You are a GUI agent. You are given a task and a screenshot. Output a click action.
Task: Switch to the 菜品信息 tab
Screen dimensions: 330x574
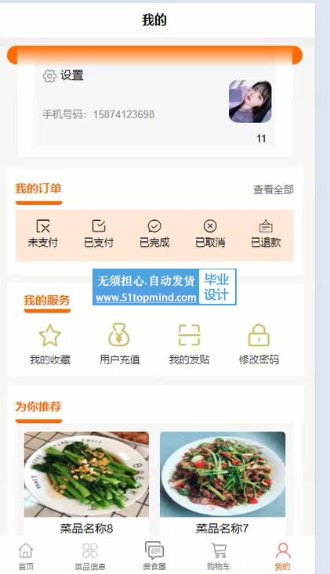coord(90,557)
